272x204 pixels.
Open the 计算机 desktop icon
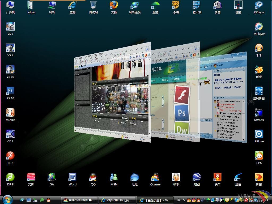tap(10, 7)
